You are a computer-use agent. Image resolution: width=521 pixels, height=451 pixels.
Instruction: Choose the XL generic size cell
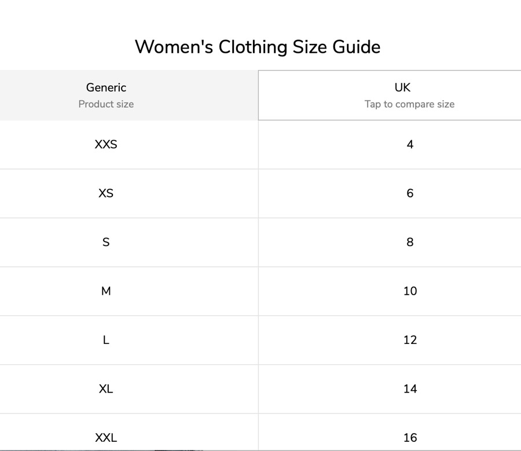[106, 389]
